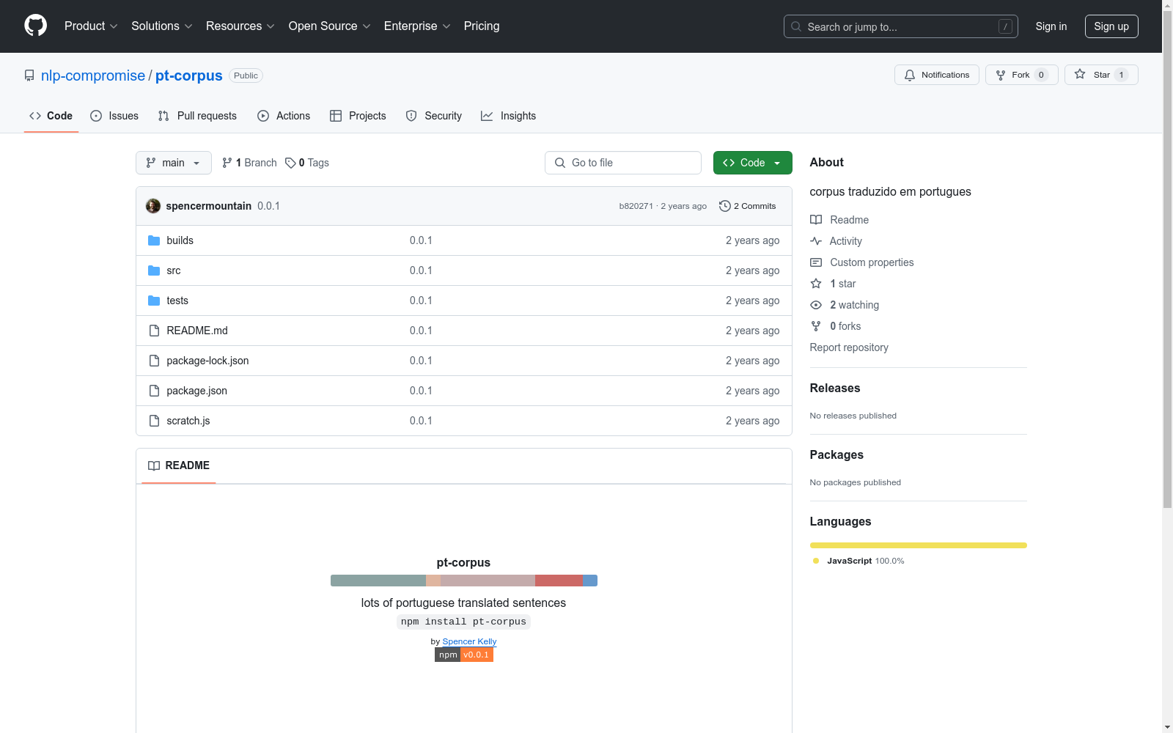Image resolution: width=1173 pixels, height=733 pixels.
Task: Open the GitHub homepage logo
Action: pos(35,26)
